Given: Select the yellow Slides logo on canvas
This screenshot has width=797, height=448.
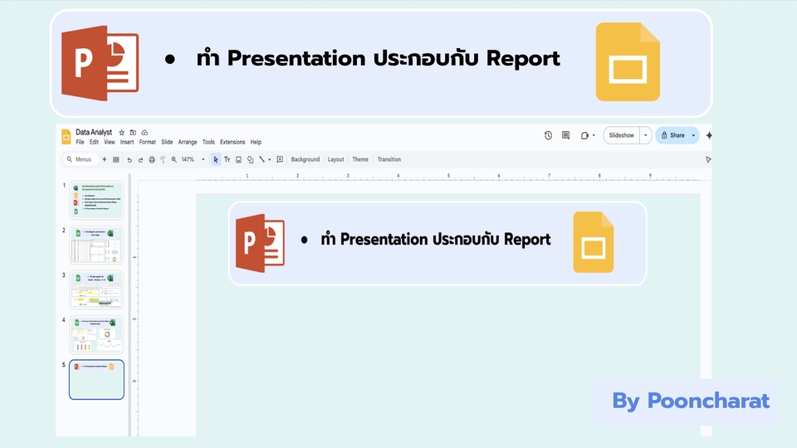Looking at the screenshot, I should coord(593,242).
